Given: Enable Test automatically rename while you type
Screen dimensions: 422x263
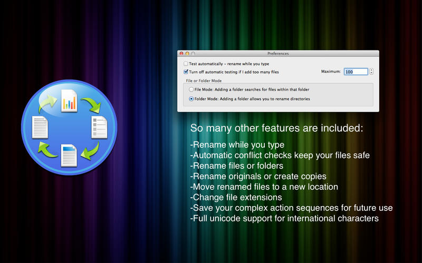Looking at the screenshot, I should click(186, 64).
